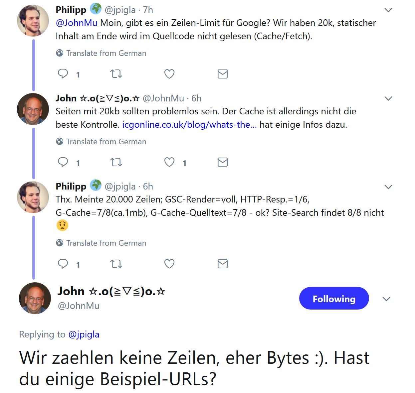
Task: Toggle follow status on John's profile
Action: (334, 298)
